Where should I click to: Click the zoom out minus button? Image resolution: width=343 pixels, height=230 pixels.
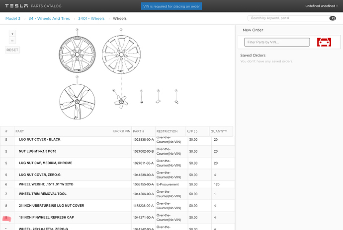click(12, 41)
